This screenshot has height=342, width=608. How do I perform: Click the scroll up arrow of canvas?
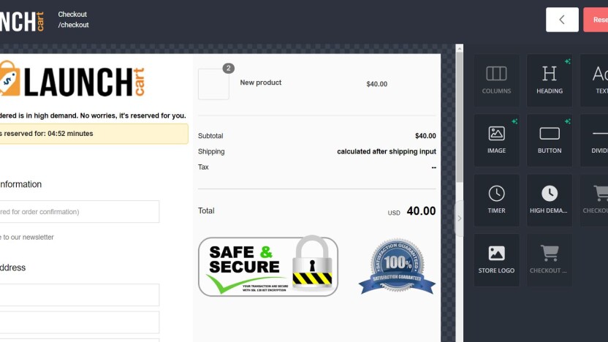pos(460,48)
